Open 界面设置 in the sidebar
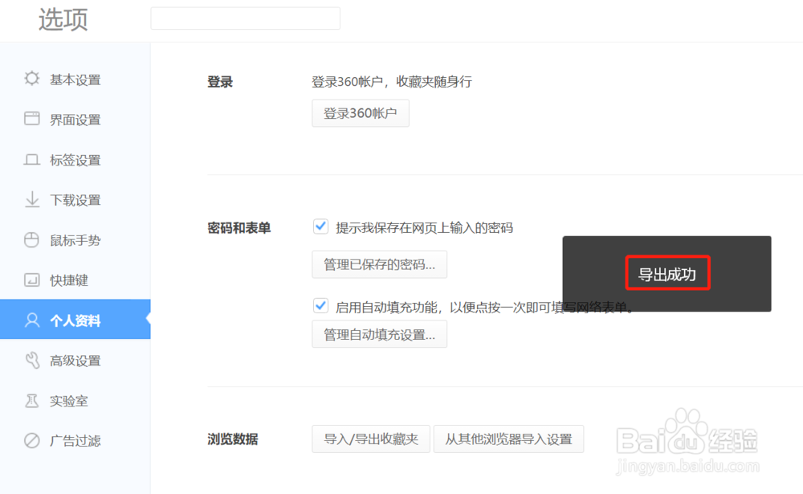 click(x=75, y=120)
